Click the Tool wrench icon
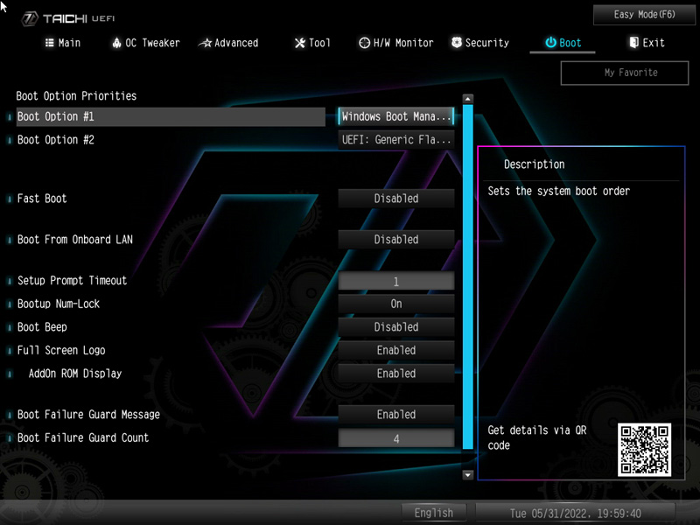The width and height of the screenshot is (700, 525). click(300, 43)
